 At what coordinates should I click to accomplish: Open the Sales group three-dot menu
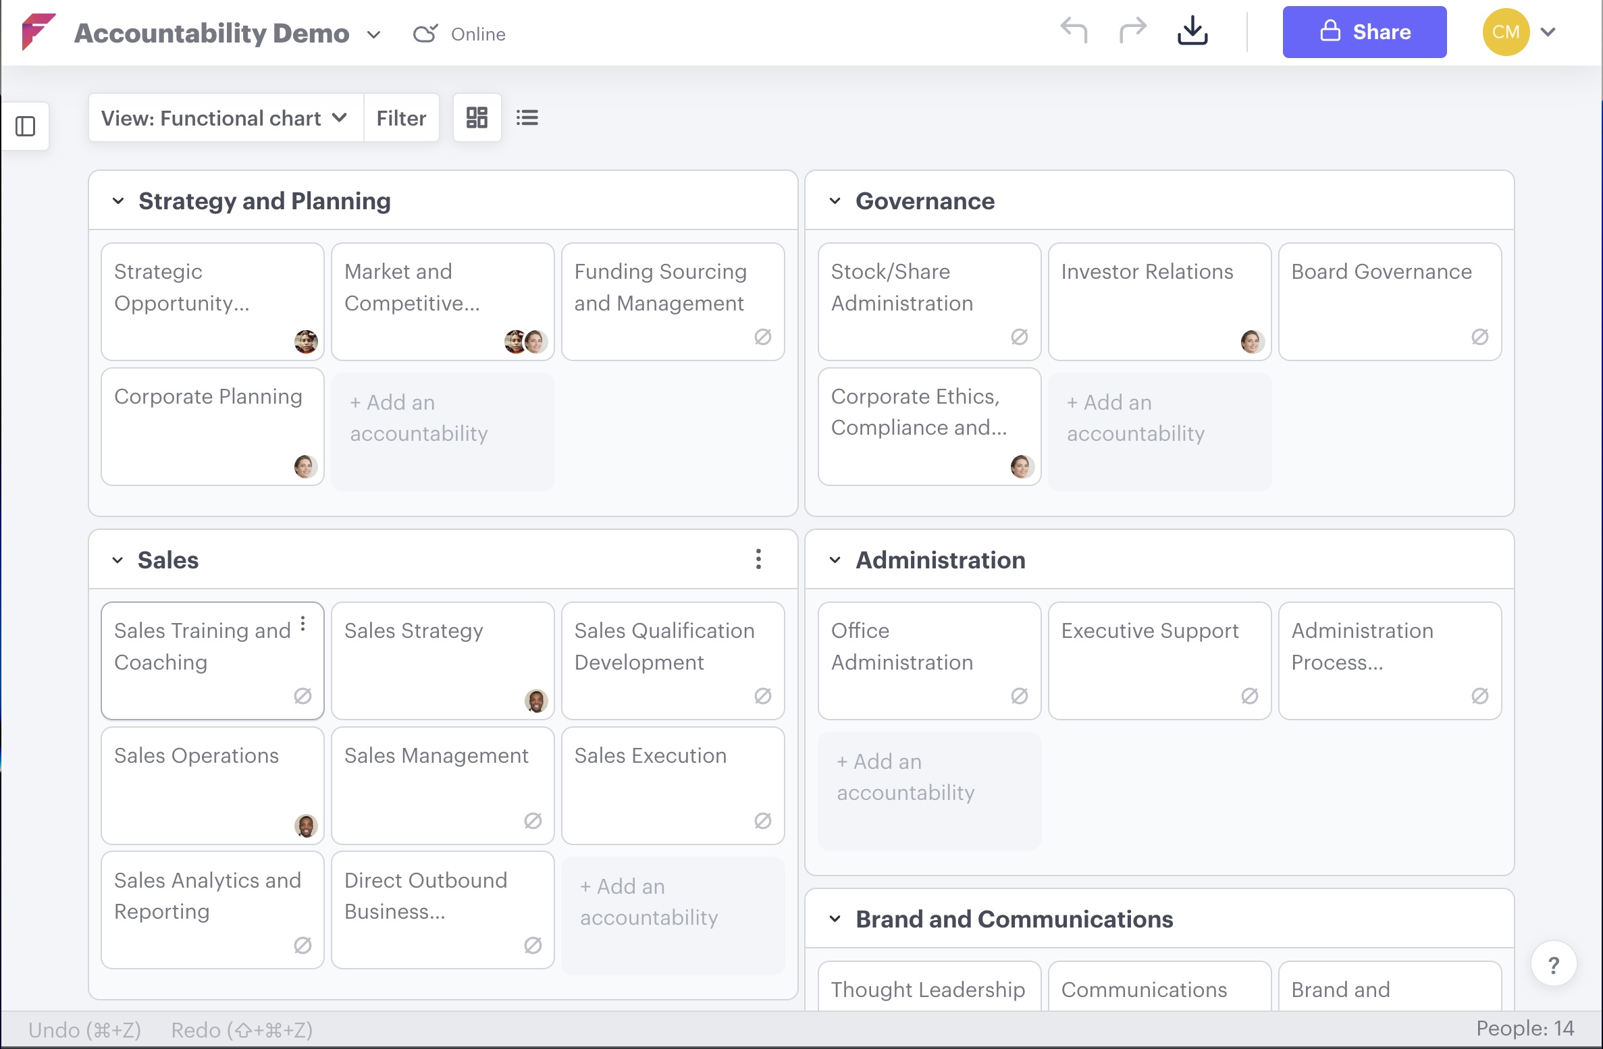[x=758, y=559]
